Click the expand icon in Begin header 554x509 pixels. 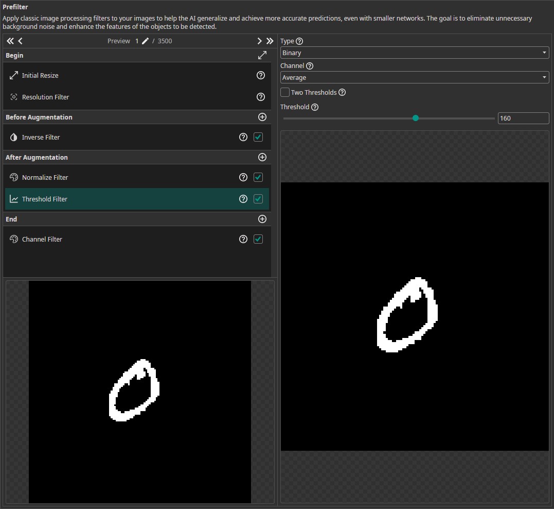tap(262, 55)
